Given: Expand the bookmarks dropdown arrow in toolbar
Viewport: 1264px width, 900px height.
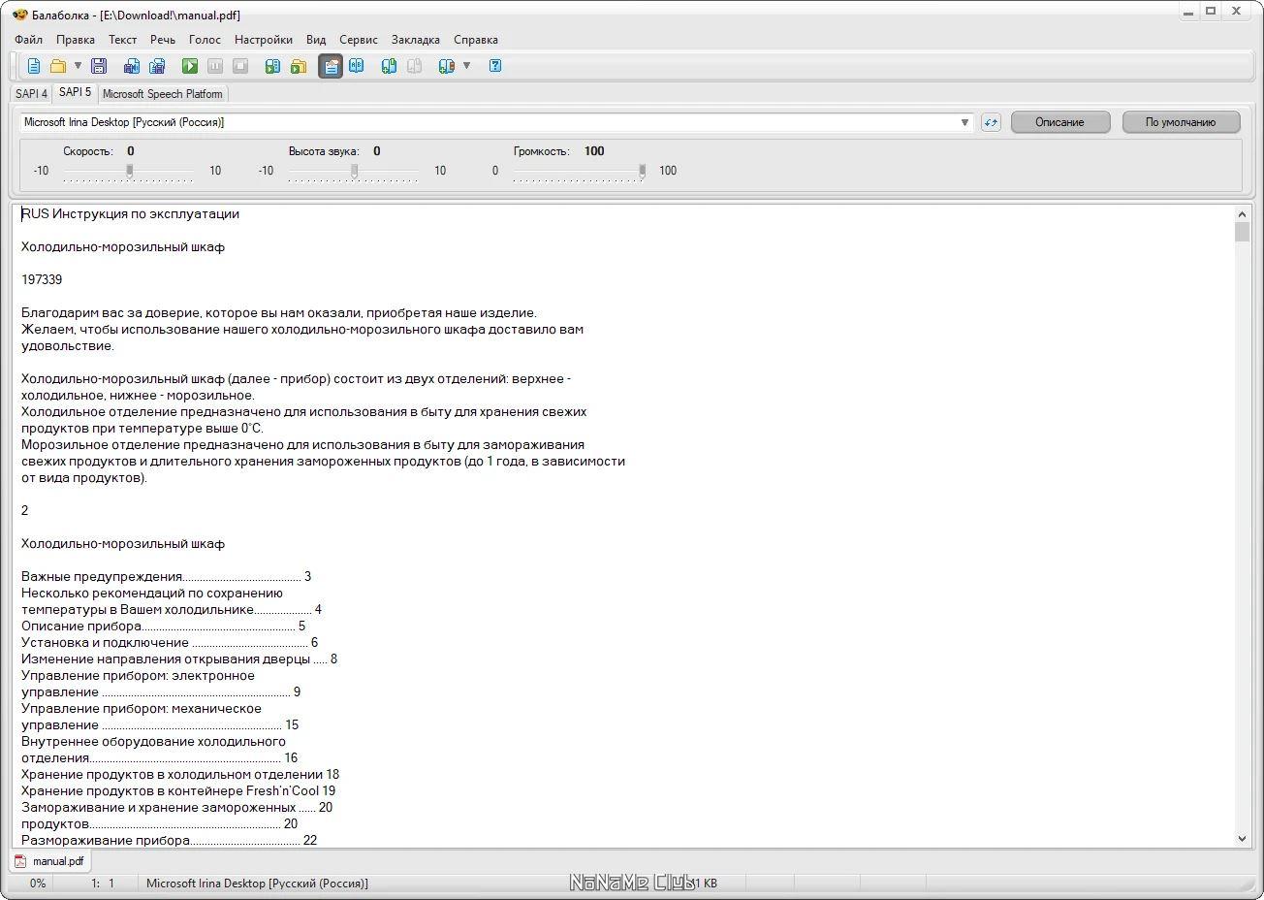Looking at the screenshot, I should [x=466, y=66].
